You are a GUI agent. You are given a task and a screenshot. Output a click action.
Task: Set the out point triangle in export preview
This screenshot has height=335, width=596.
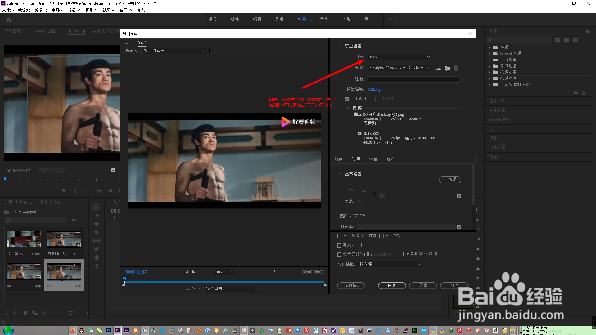(x=194, y=272)
